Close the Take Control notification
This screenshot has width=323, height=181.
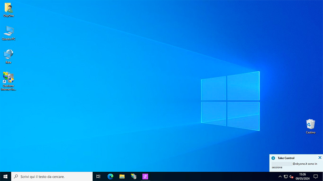(320, 157)
